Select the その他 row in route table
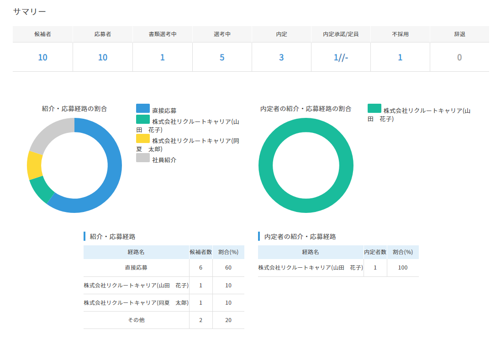This screenshot has height=339, width=501. point(136,320)
